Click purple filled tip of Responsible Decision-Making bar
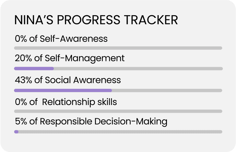This screenshot has height=152, width=236. 16,132
